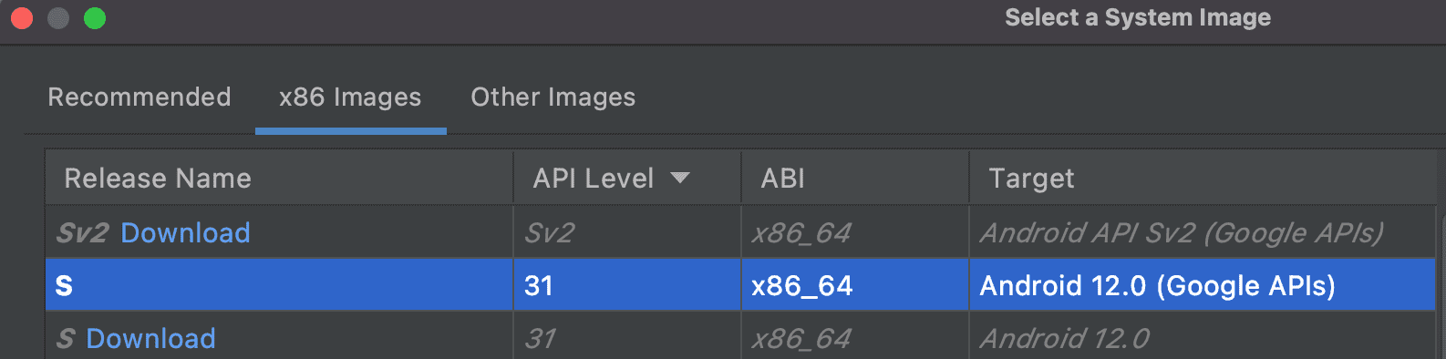Click the Select a System Image title
Image resolution: width=1446 pixels, height=359 pixels.
[1138, 17]
